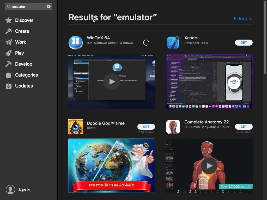Open the Create section

point(22,31)
